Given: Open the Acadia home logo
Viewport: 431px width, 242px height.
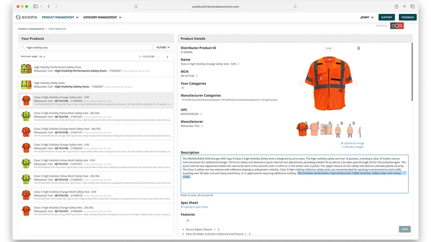Looking at the screenshot, I should pos(26,17).
